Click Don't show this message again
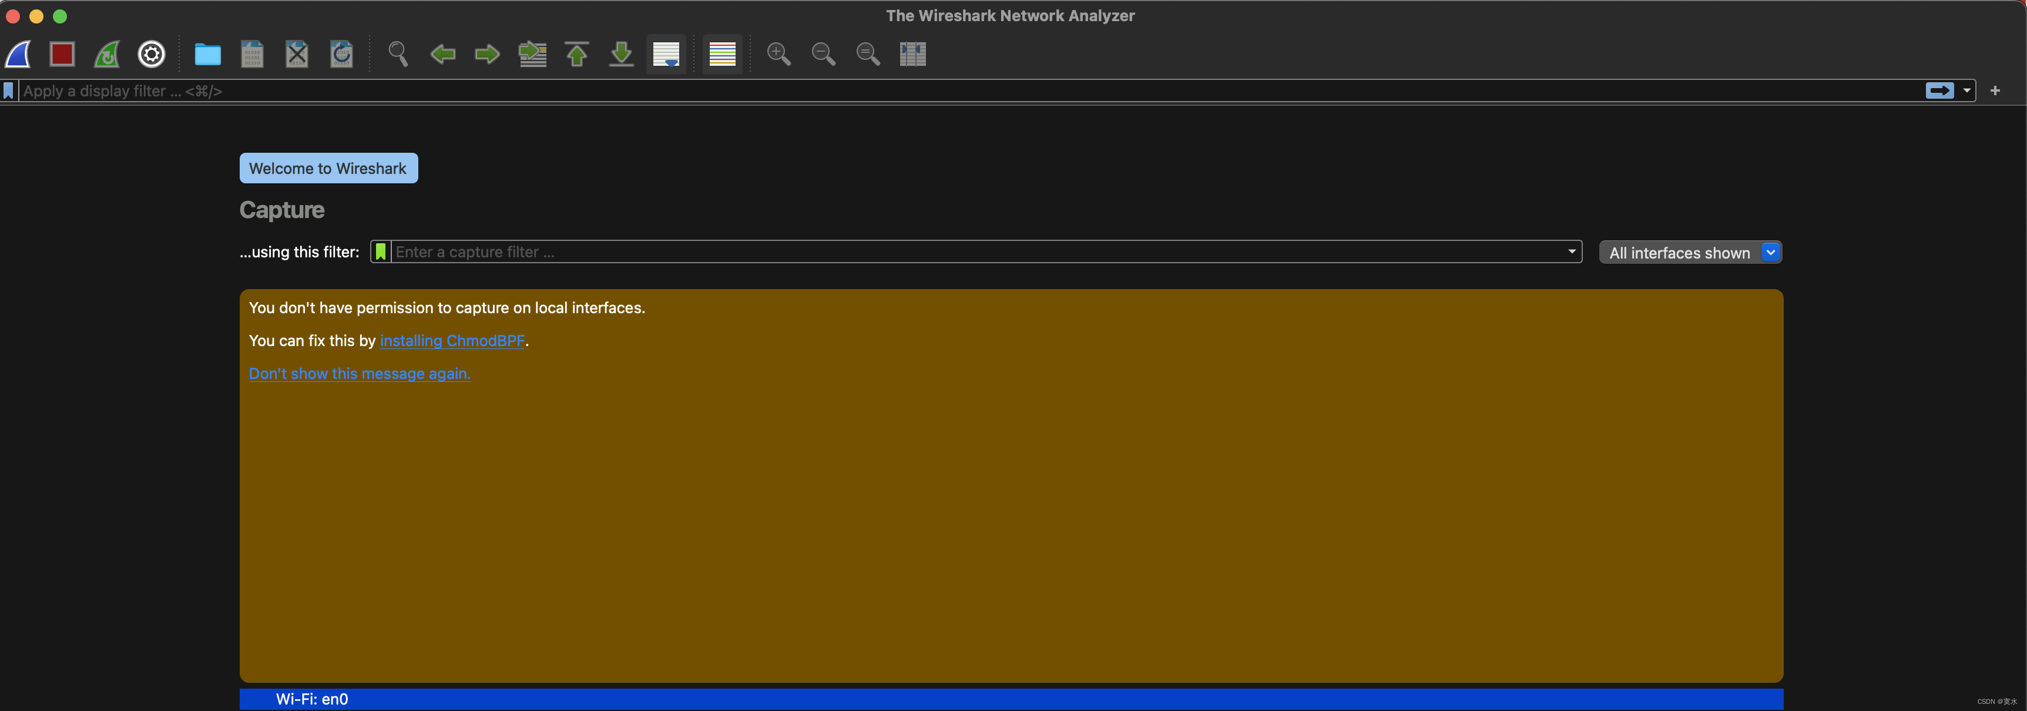Image resolution: width=2027 pixels, height=711 pixels. [360, 374]
